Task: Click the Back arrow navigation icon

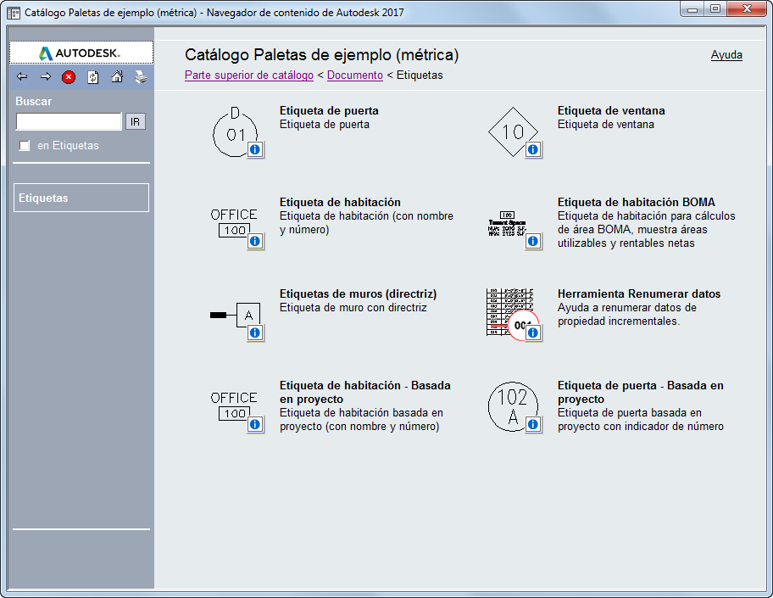Action: tap(22, 77)
